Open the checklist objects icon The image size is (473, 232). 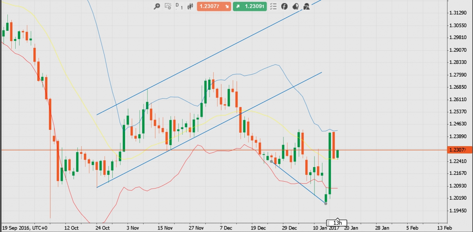pyautogui.click(x=273, y=6)
